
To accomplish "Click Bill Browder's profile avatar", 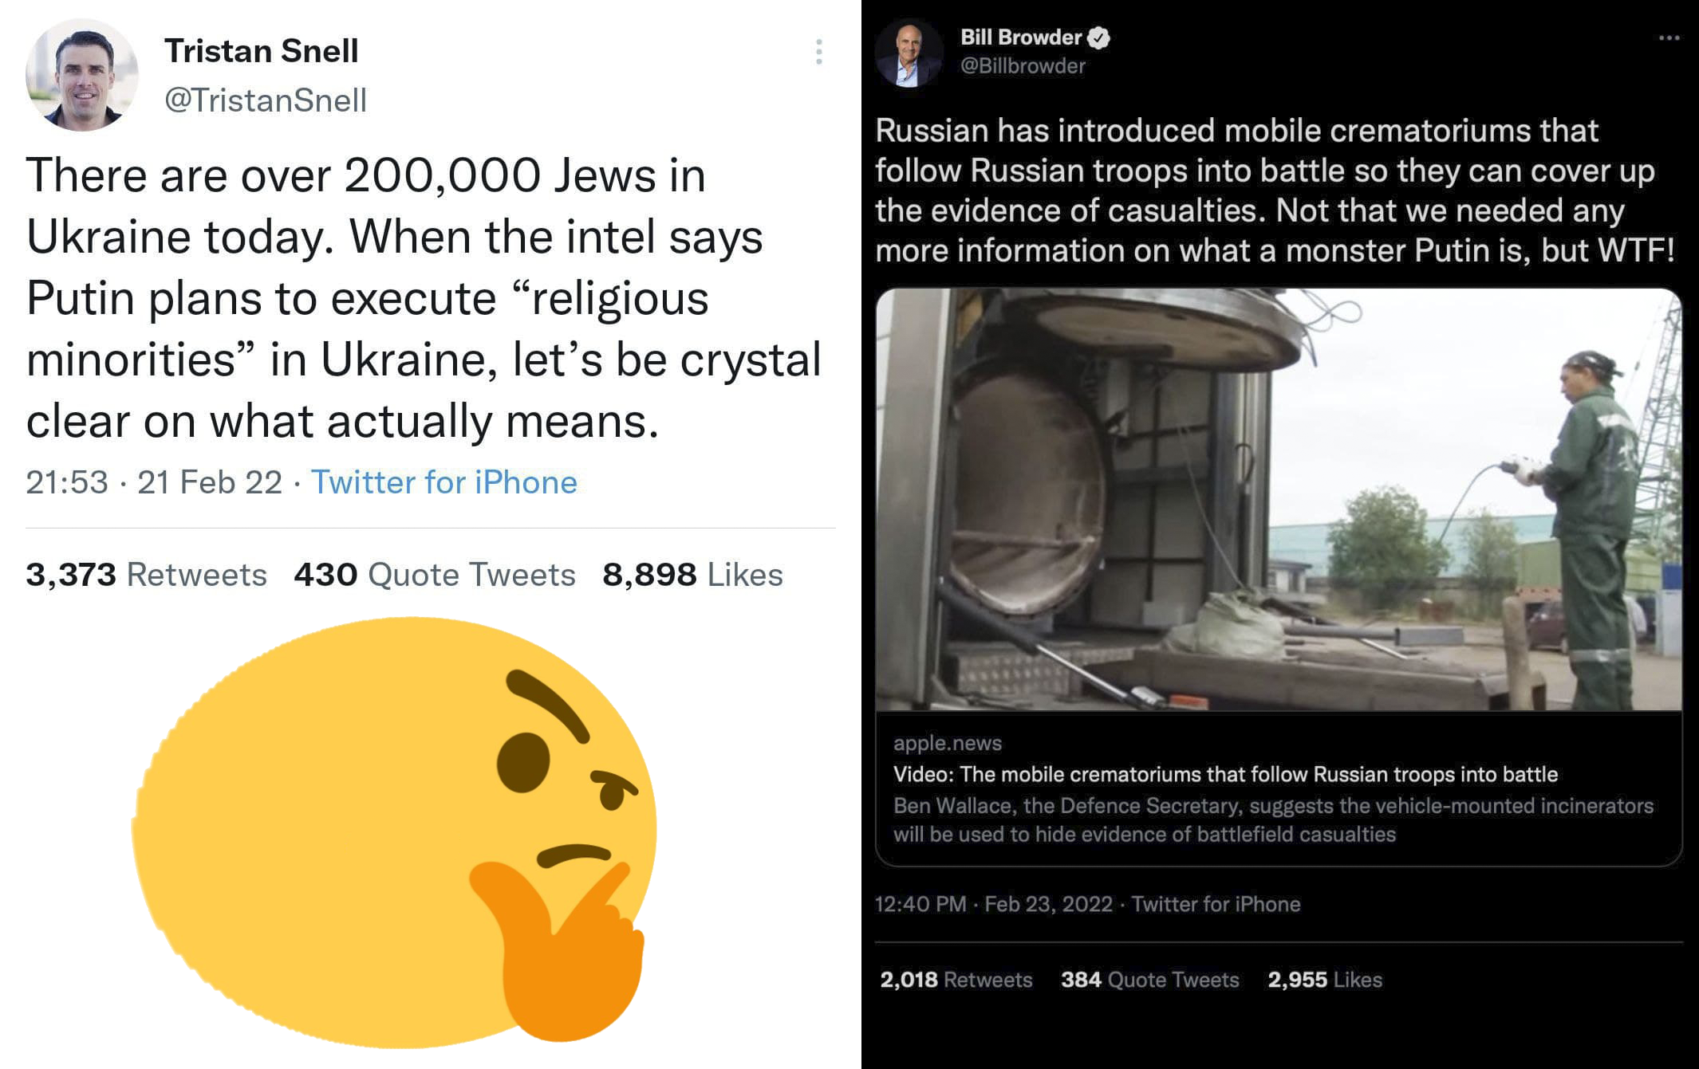I will [x=909, y=53].
